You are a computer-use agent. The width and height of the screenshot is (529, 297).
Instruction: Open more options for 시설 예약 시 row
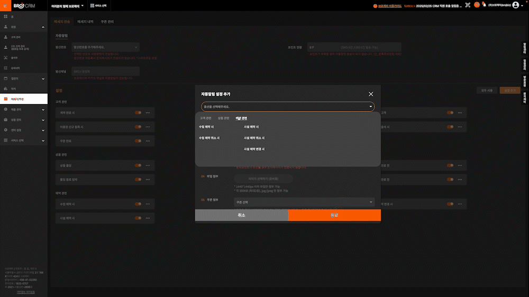click(x=148, y=218)
